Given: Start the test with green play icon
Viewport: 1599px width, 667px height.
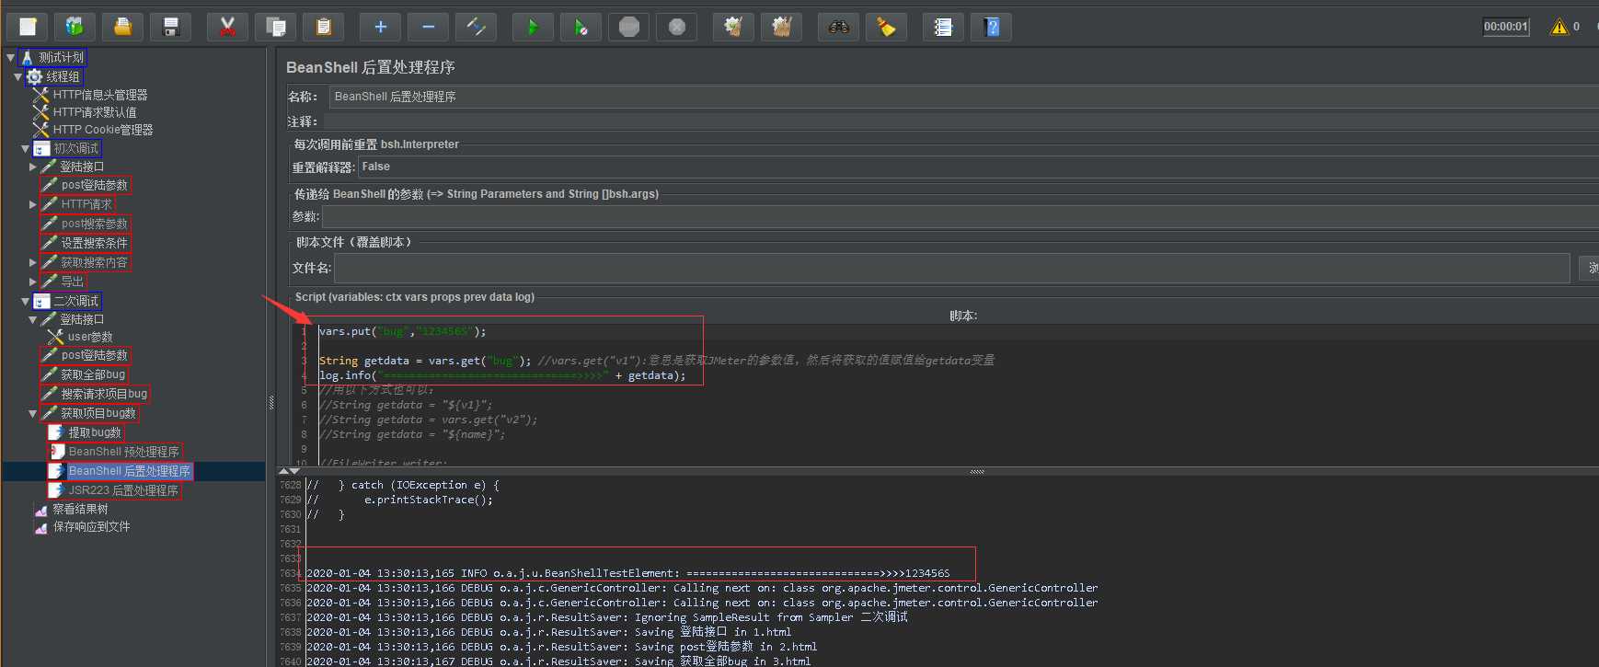Looking at the screenshot, I should coord(533,27).
